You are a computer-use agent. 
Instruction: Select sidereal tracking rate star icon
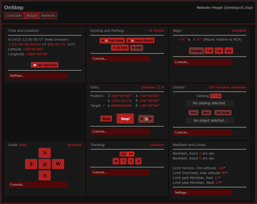click(x=116, y=161)
